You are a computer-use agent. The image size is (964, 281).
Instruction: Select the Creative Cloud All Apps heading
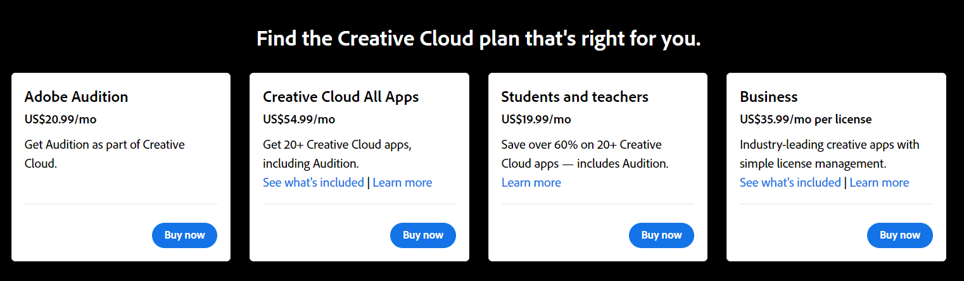[x=341, y=97]
